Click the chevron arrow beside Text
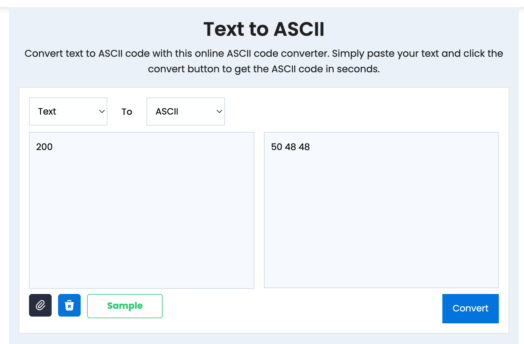Viewport: 524px width, 344px height. [x=102, y=112]
